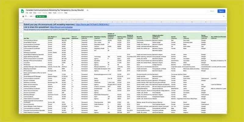The width and height of the screenshot is (244, 122).
Task: Open the View menu
Action: (35, 13)
